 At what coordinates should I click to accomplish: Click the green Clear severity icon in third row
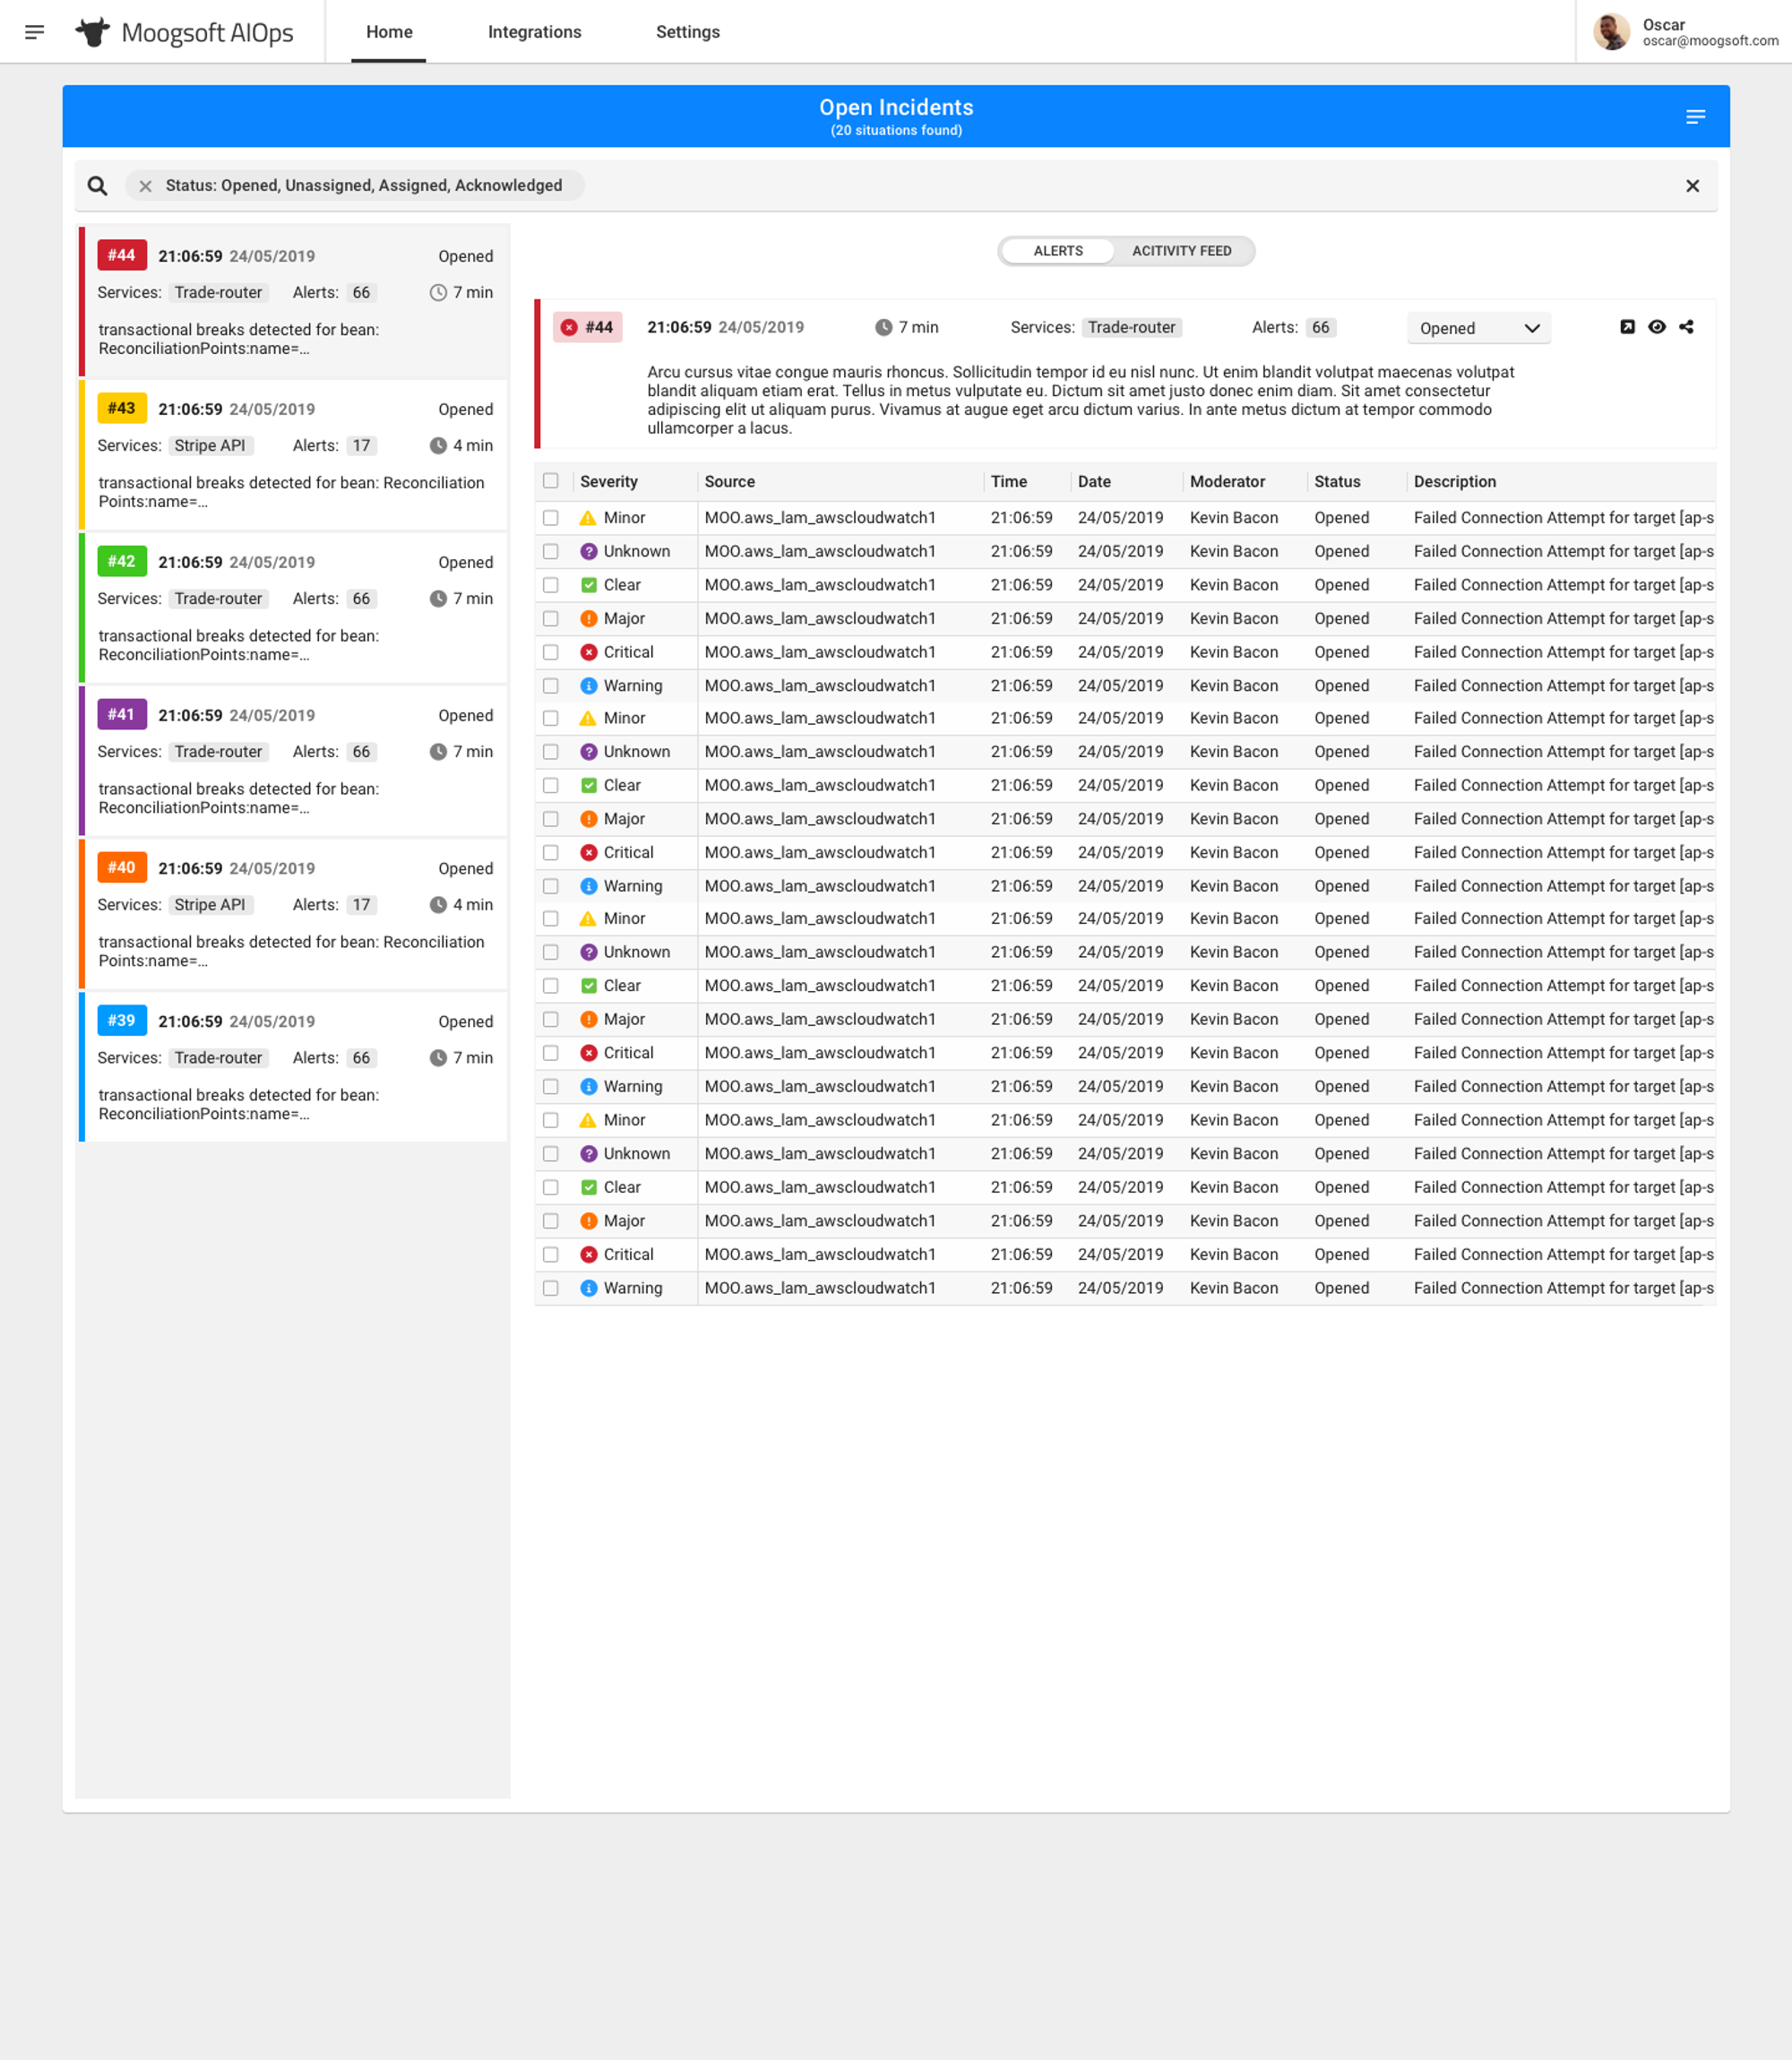coord(589,585)
